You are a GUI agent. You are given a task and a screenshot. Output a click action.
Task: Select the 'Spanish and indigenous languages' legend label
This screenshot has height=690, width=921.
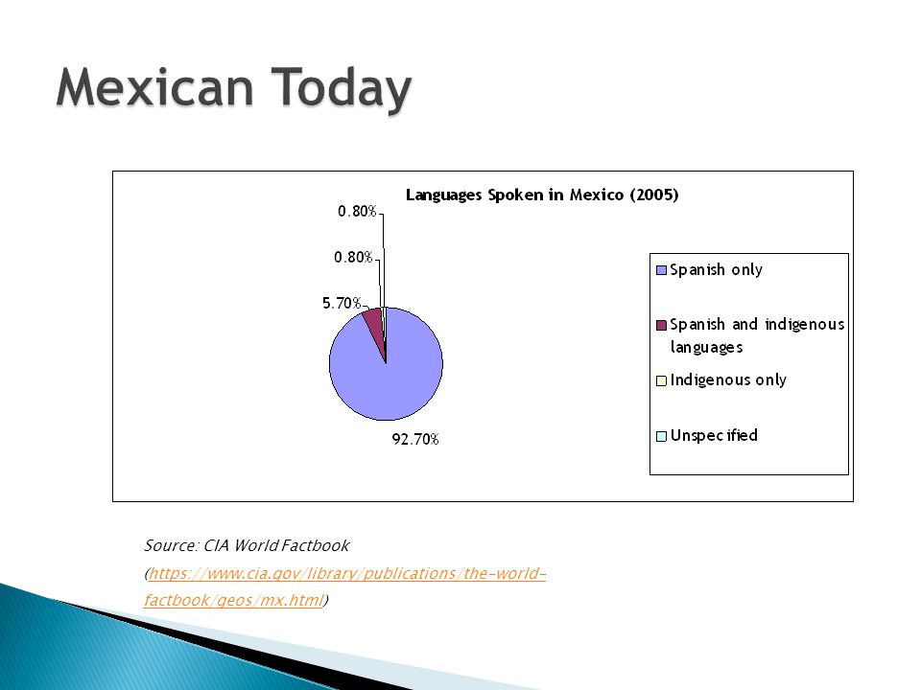click(757, 335)
